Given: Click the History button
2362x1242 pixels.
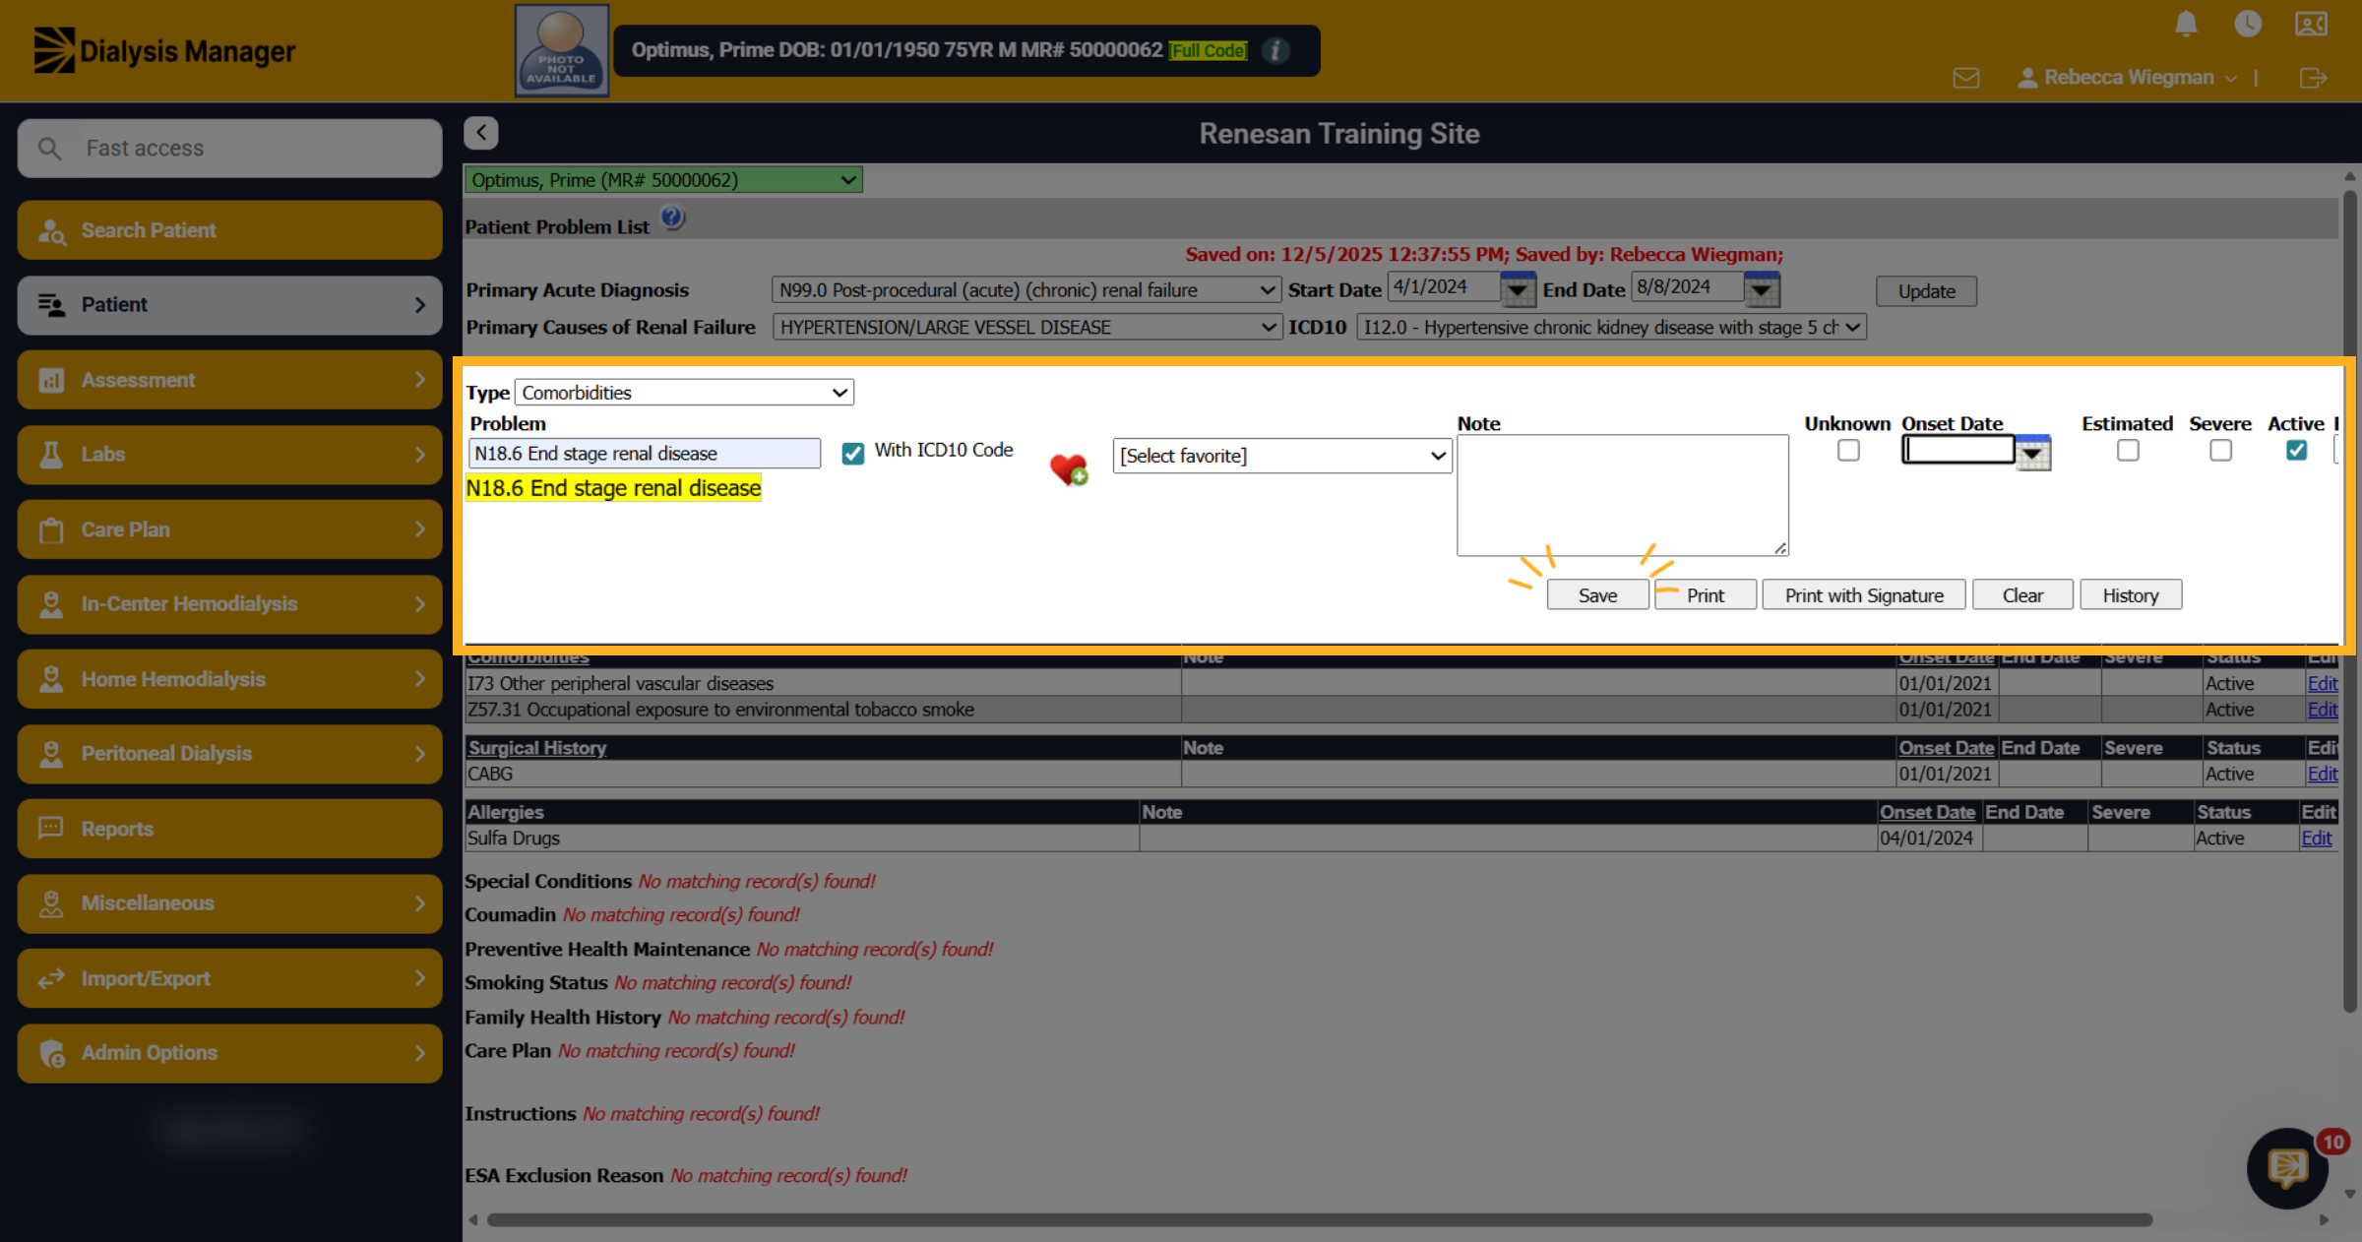Looking at the screenshot, I should pos(2131,595).
